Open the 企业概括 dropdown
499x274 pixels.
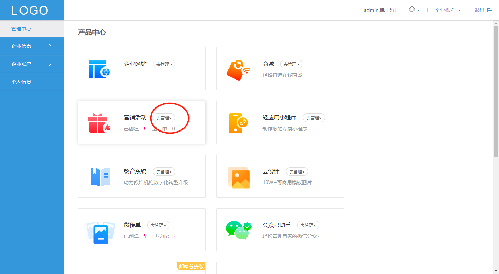[447, 10]
